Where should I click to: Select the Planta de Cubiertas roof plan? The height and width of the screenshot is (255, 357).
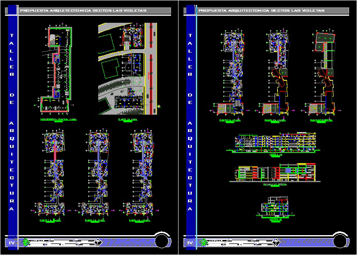323,73
